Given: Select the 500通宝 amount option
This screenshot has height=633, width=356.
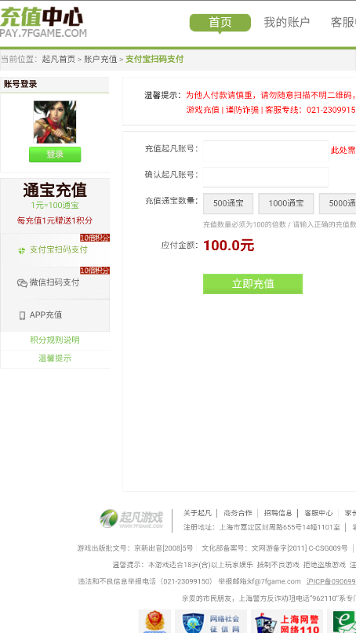Looking at the screenshot, I should [228, 203].
